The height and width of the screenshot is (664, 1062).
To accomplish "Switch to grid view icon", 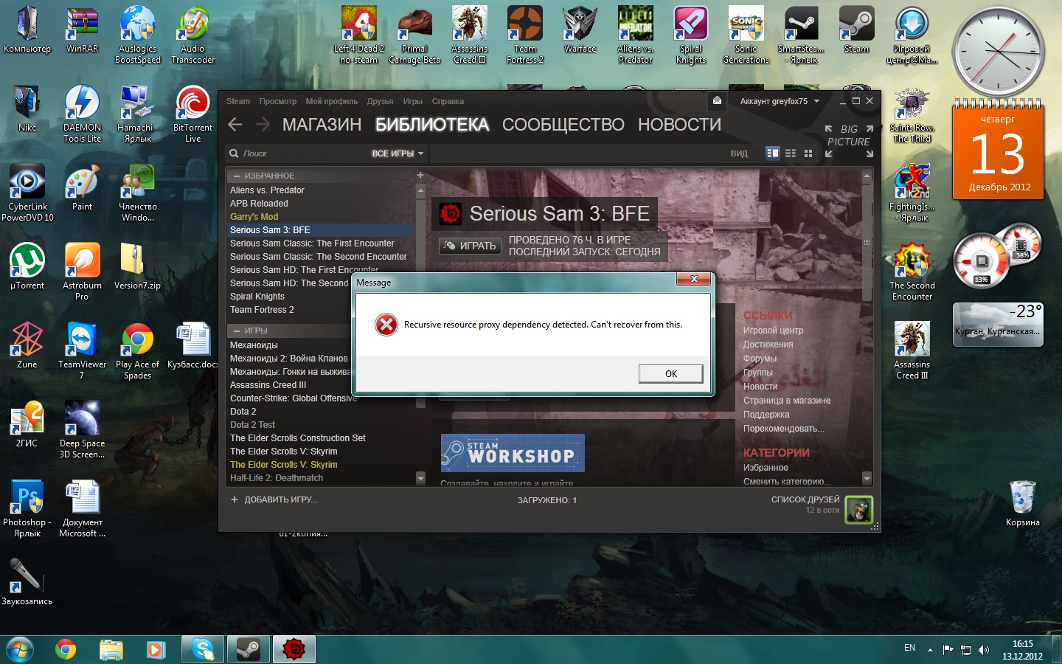I will tap(808, 153).
